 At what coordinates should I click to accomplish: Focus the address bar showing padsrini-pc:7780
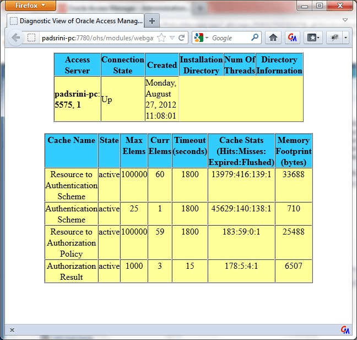(98, 38)
